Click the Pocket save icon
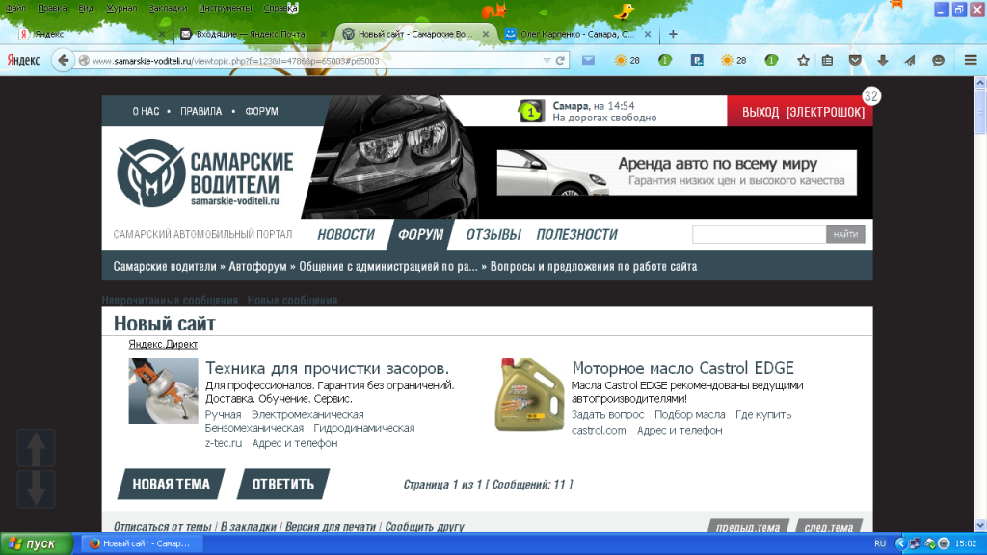The height and width of the screenshot is (555, 987). 855,61
